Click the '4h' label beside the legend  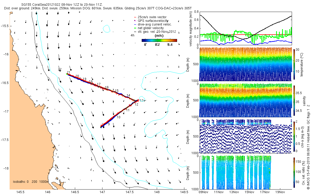pos(132,35)
